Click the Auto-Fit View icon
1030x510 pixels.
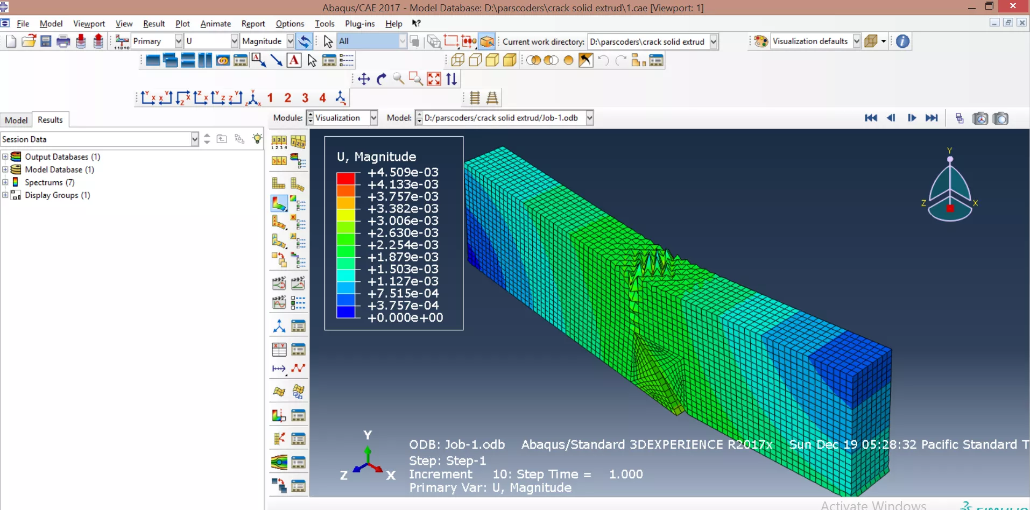(x=434, y=79)
